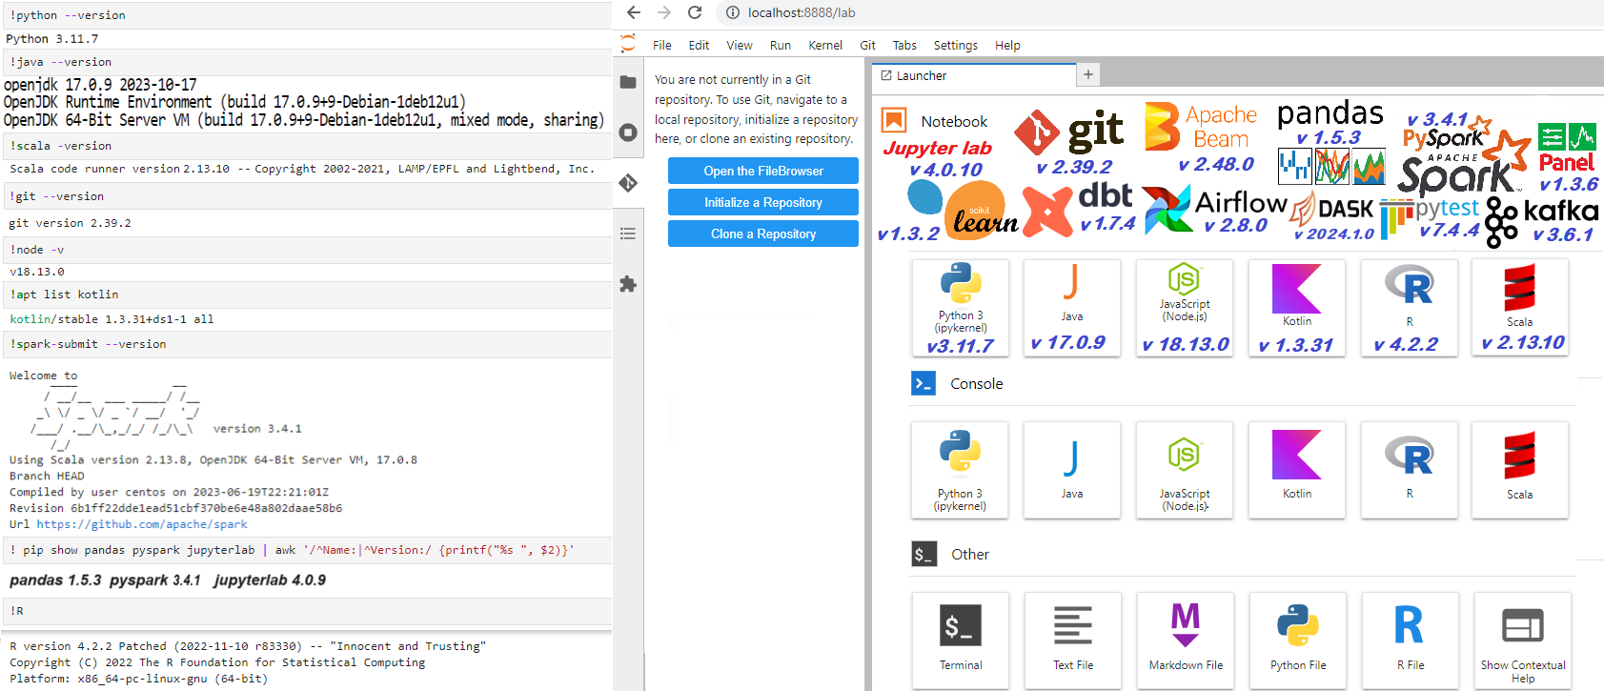Click 'v18.13.0' node output text

(37, 272)
